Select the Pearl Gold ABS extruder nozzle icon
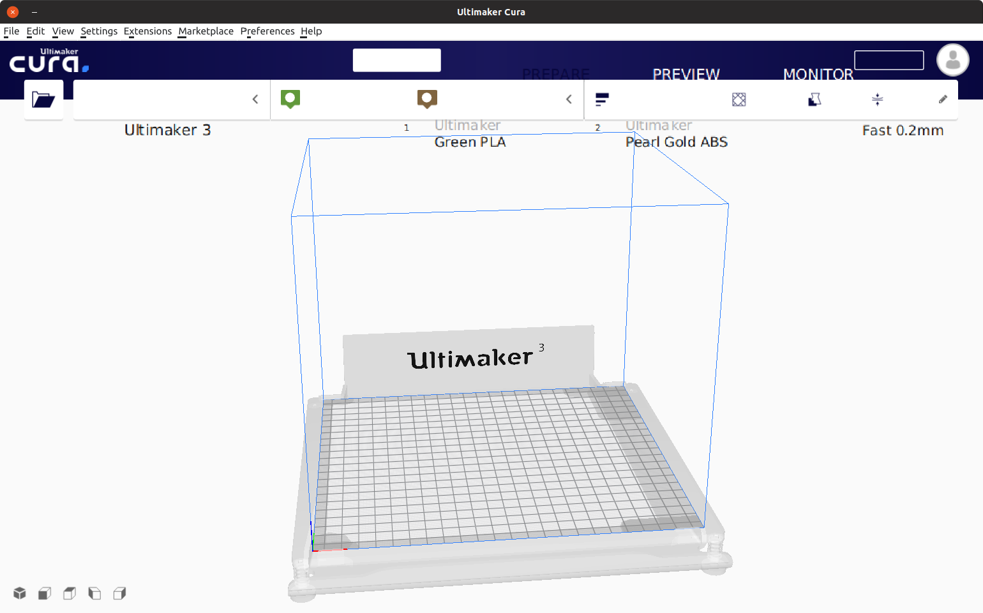 426,99
